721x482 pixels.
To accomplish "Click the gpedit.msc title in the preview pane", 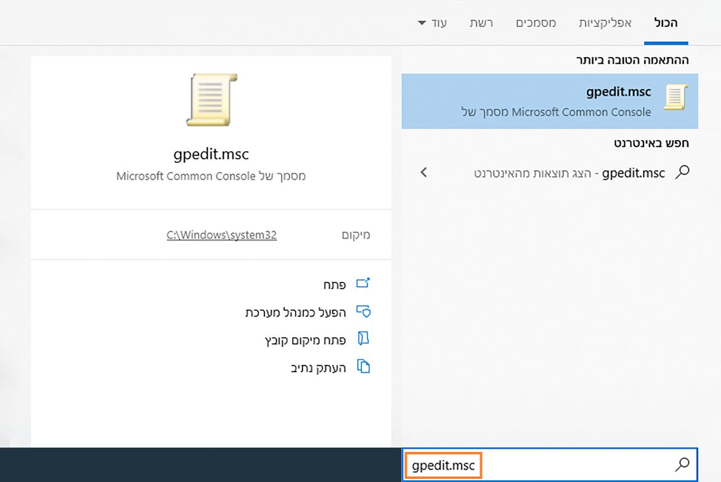I will coord(211,154).
